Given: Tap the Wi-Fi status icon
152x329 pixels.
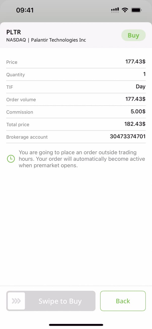Looking at the screenshot, I should pos(125,10).
